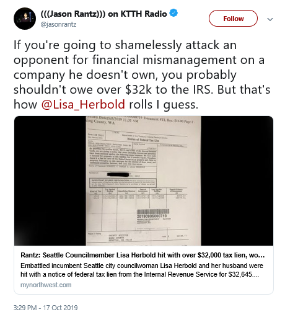
Task: Open the tax lien document photo
Action: click(144, 181)
